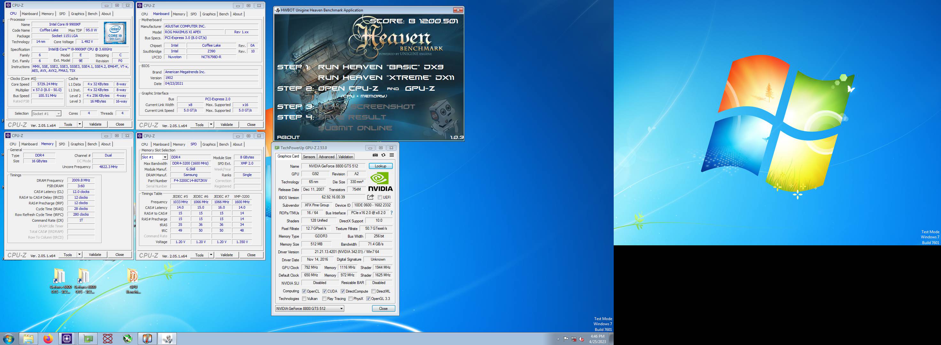Screen dimensions: 941x345
Task: Open the NVIDIA GeForce 8800 GTS 512 GPU selector
Action: pyautogui.click(x=309, y=309)
